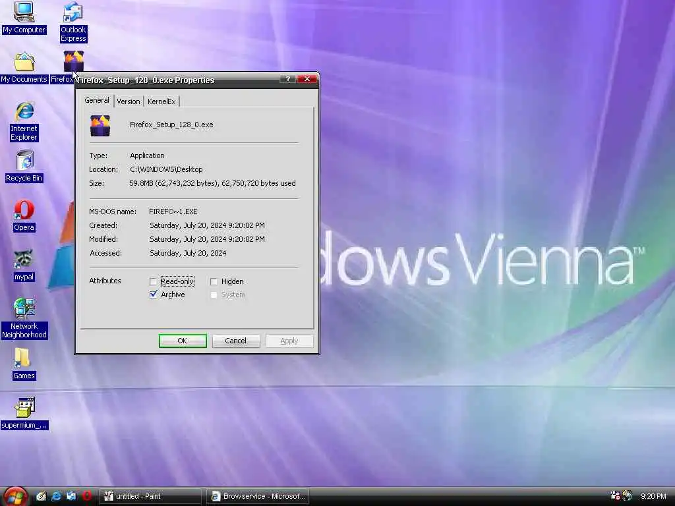The height and width of the screenshot is (506, 675).
Task: Click the Firefox icon inside Properties dialog
Action: 100,126
